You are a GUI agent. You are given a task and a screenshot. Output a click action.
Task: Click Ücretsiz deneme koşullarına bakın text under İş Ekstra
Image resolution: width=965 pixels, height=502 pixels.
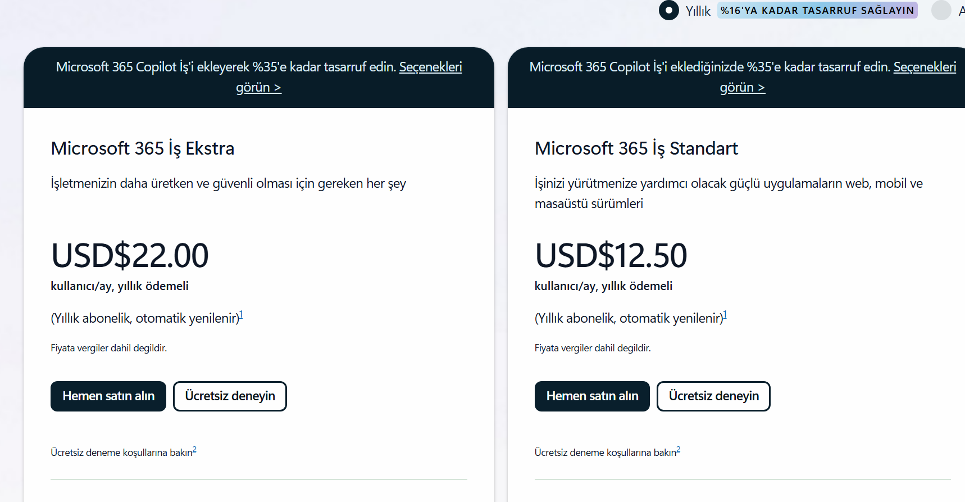coord(121,453)
